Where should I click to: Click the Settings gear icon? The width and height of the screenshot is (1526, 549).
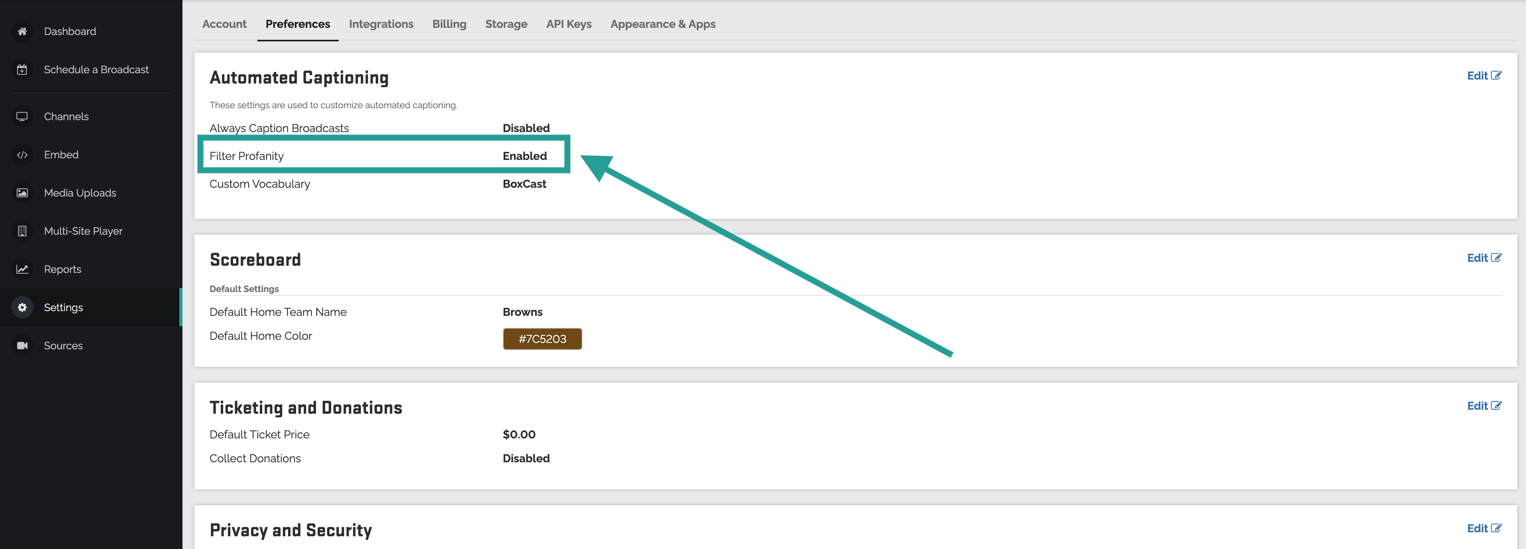22,307
